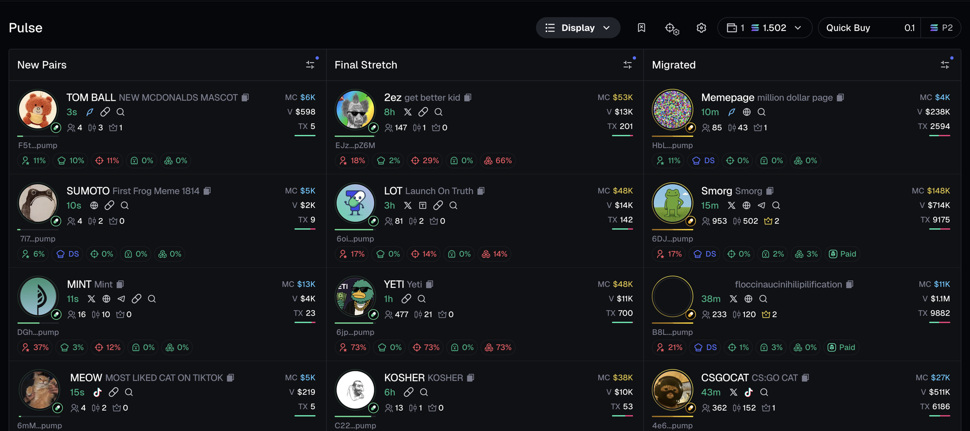Open the bookmark watchlist icon
970x431 pixels.
tap(641, 28)
